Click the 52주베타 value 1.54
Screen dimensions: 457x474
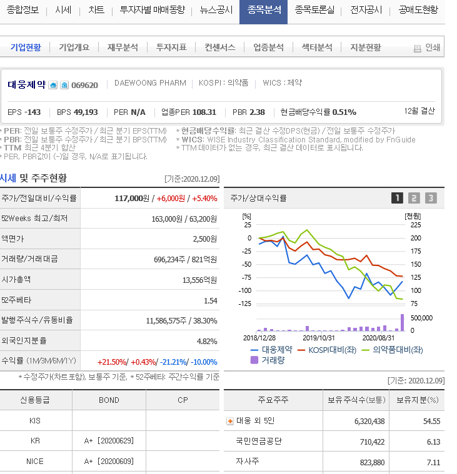point(210,301)
